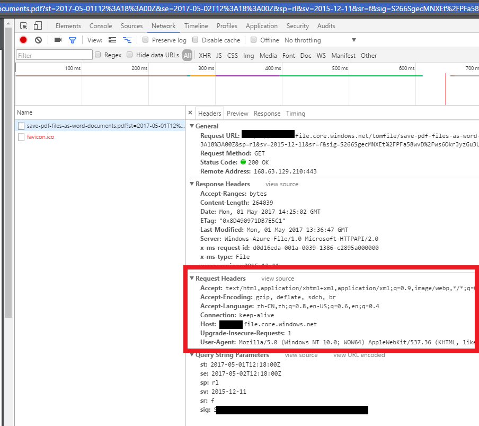Open the Timing tab

[295, 113]
